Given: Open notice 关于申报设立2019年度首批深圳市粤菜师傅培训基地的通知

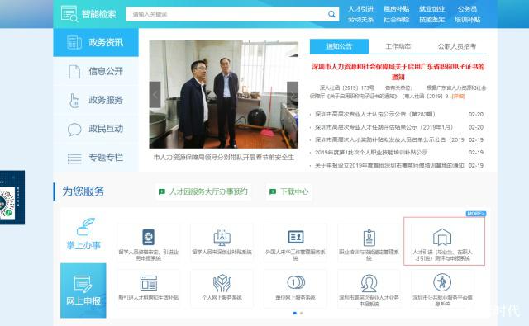Looking at the screenshot, I should 389,165.
